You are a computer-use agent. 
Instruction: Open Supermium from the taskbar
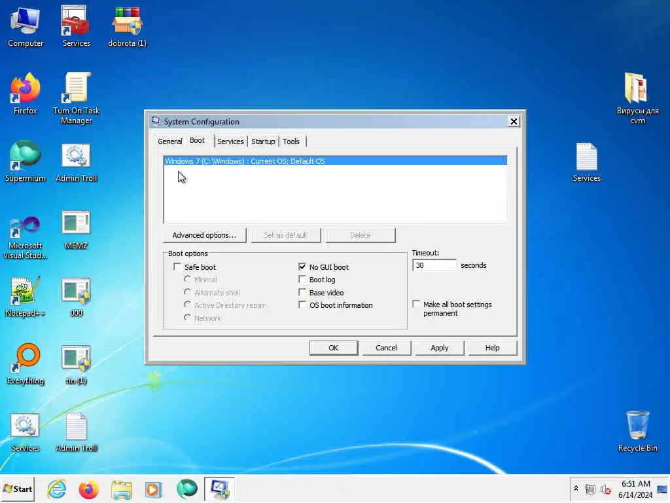click(186, 489)
